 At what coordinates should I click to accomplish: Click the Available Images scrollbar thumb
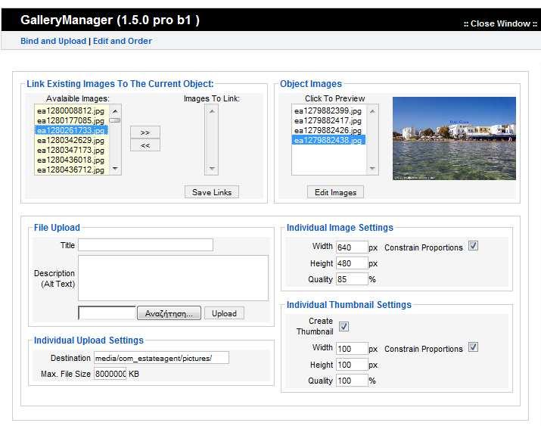115,120
